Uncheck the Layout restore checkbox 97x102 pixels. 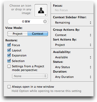[x=9, y=50]
